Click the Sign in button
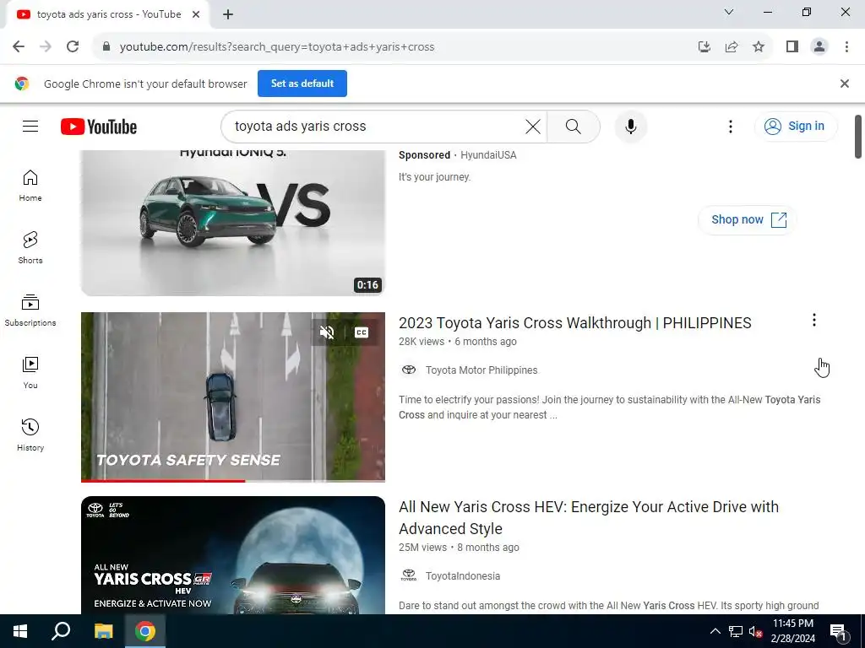 796,127
